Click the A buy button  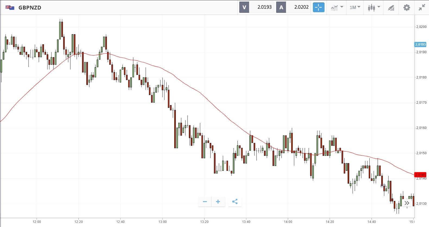281,7
